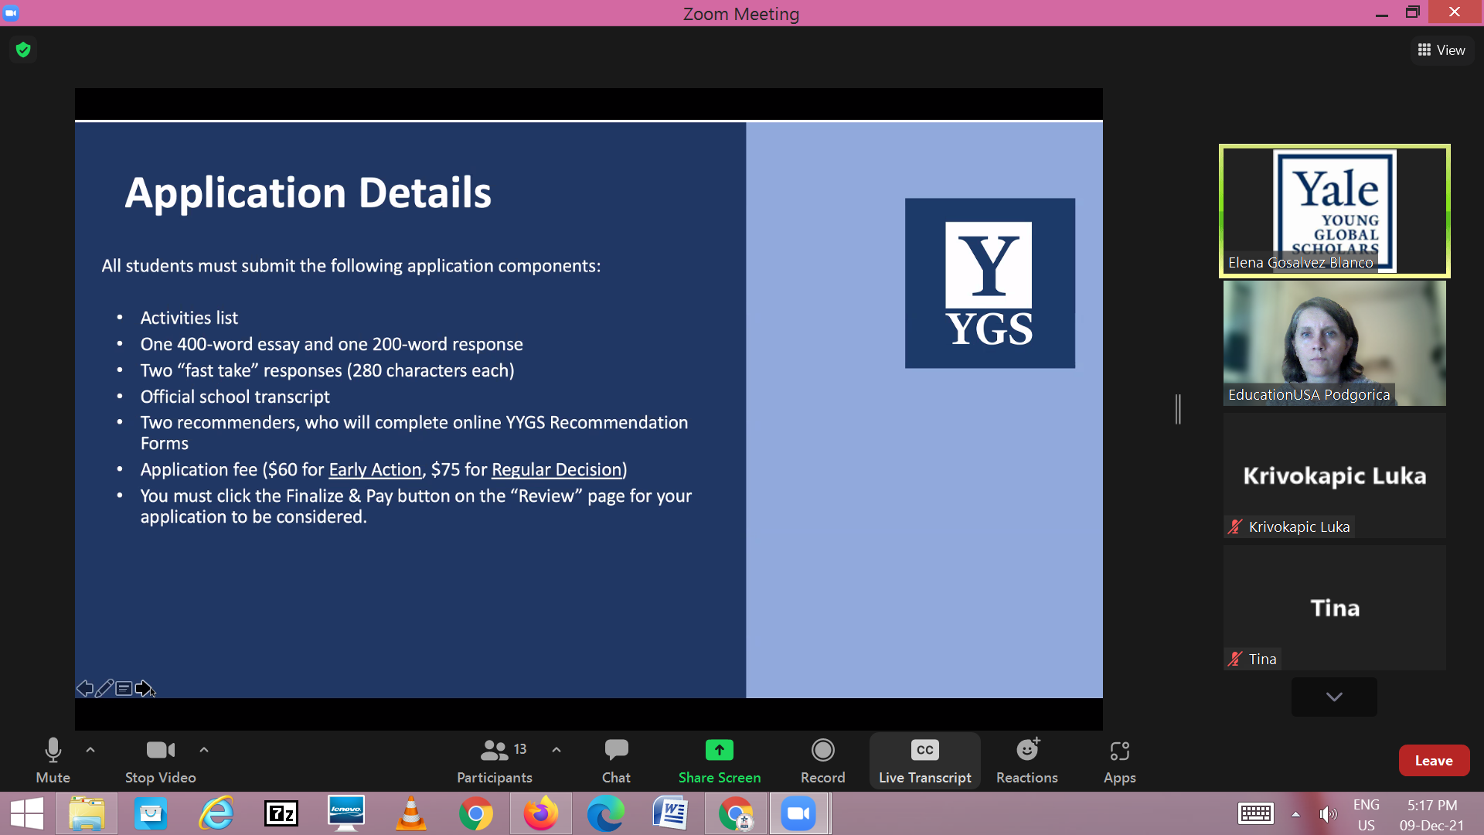Open Google Chrome from taskbar
The height and width of the screenshot is (835, 1484).
pyautogui.click(x=476, y=814)
